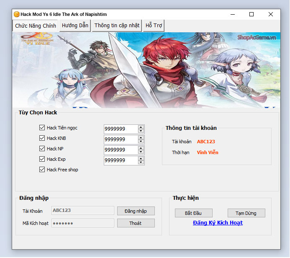This screenshot has height=258, width=290.
Task: Click the Thoát button
Action: pos(136,223)
